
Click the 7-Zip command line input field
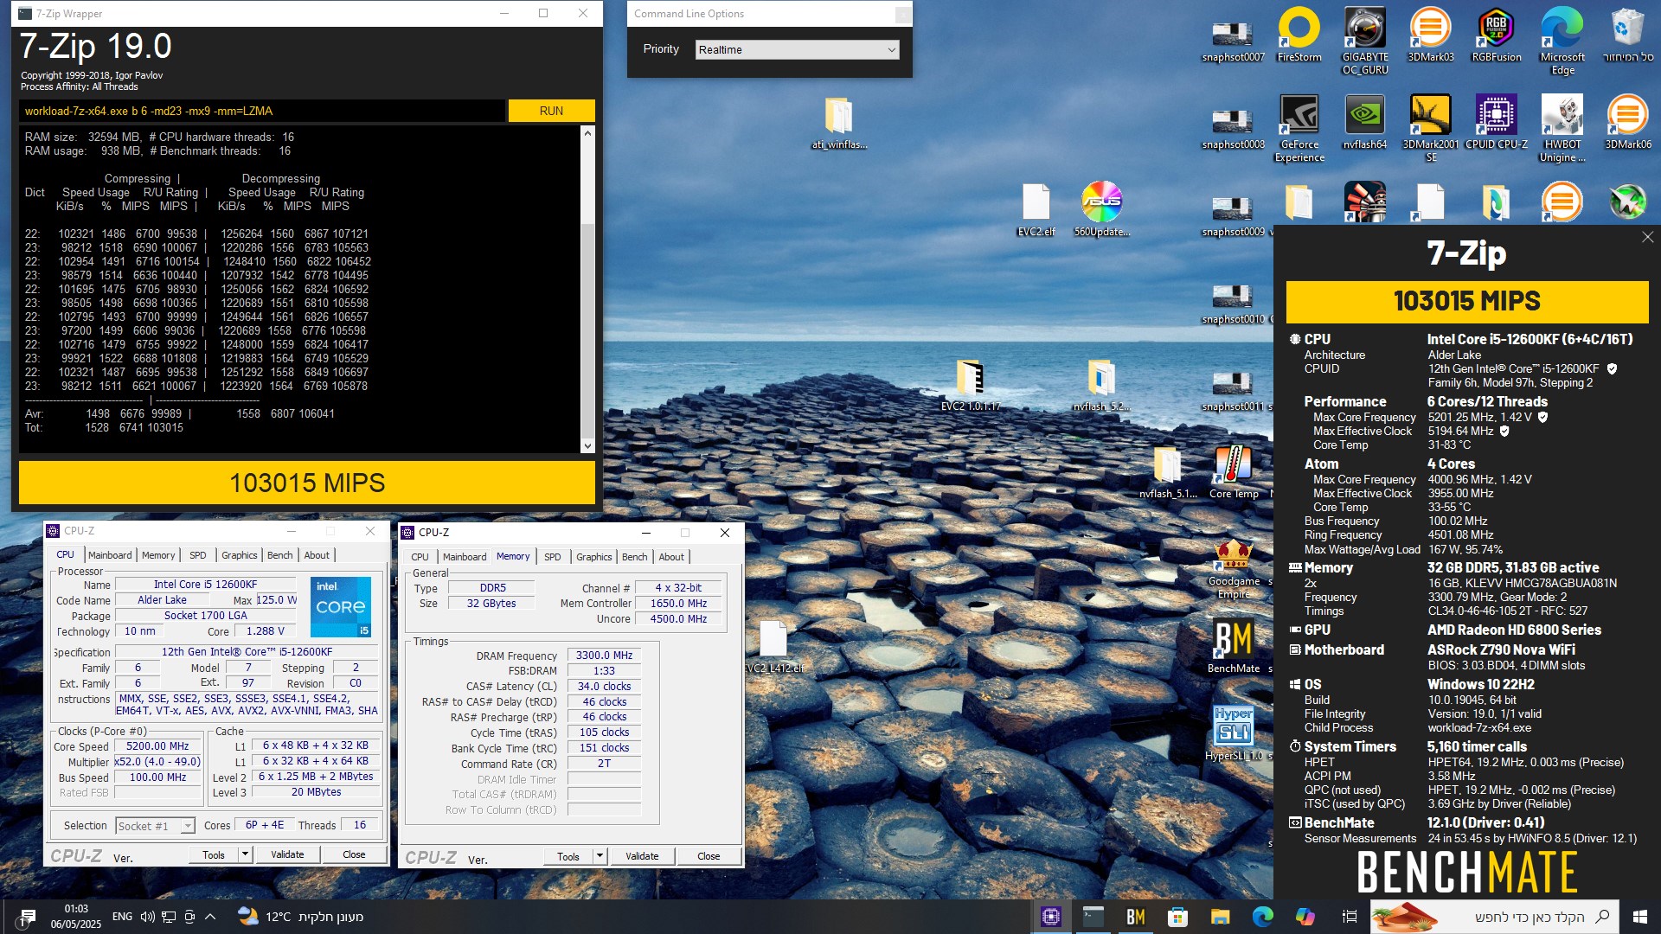tap(261, 111)
